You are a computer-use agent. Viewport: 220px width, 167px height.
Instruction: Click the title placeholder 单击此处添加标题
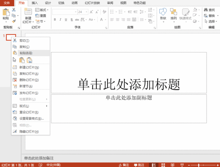click(129, 84)
